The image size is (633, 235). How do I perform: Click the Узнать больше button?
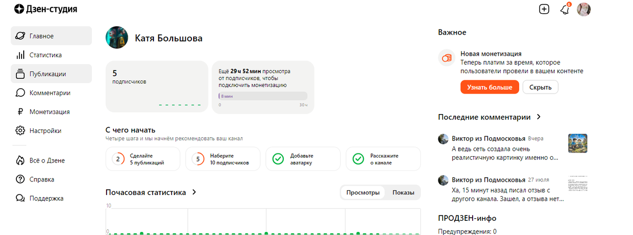(490, 87)
